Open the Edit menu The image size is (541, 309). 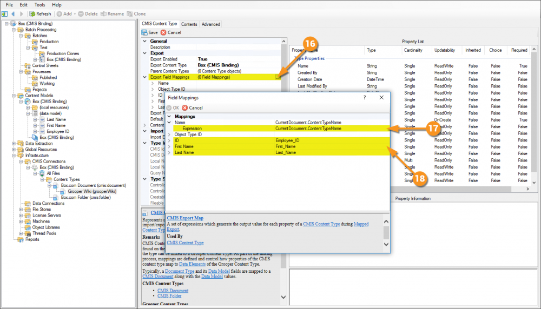[x=23, y=5]
